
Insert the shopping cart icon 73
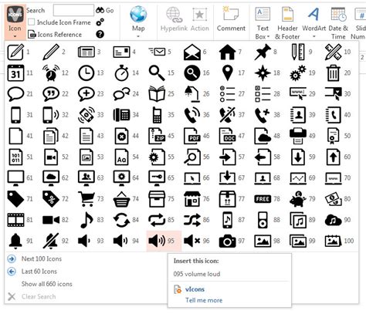[x=86, y=199]
